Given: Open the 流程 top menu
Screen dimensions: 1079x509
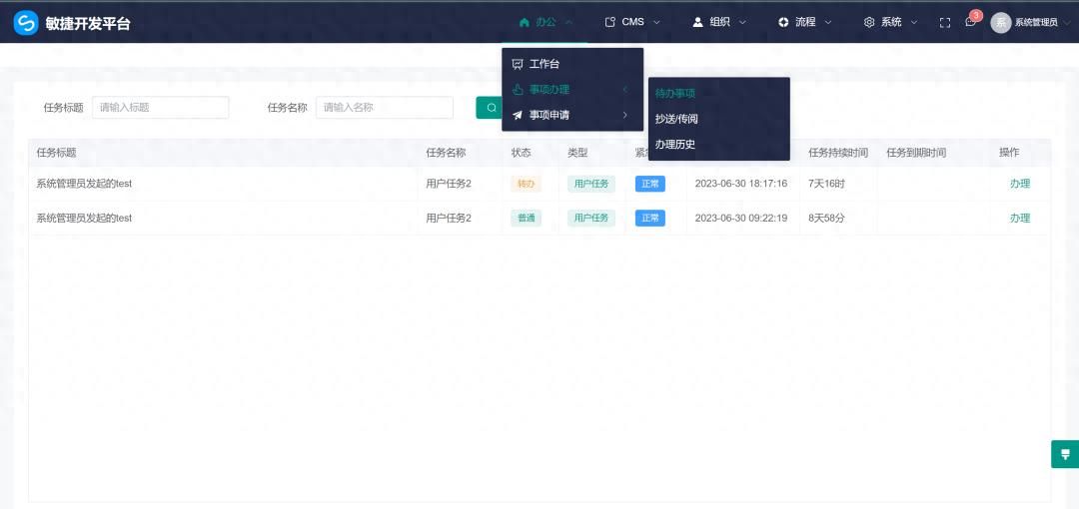Looking at the screenshot, I should tap(805, 22).
